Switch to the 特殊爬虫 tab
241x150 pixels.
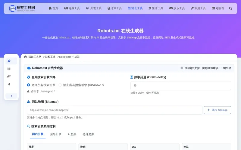[x=88, y=134]
